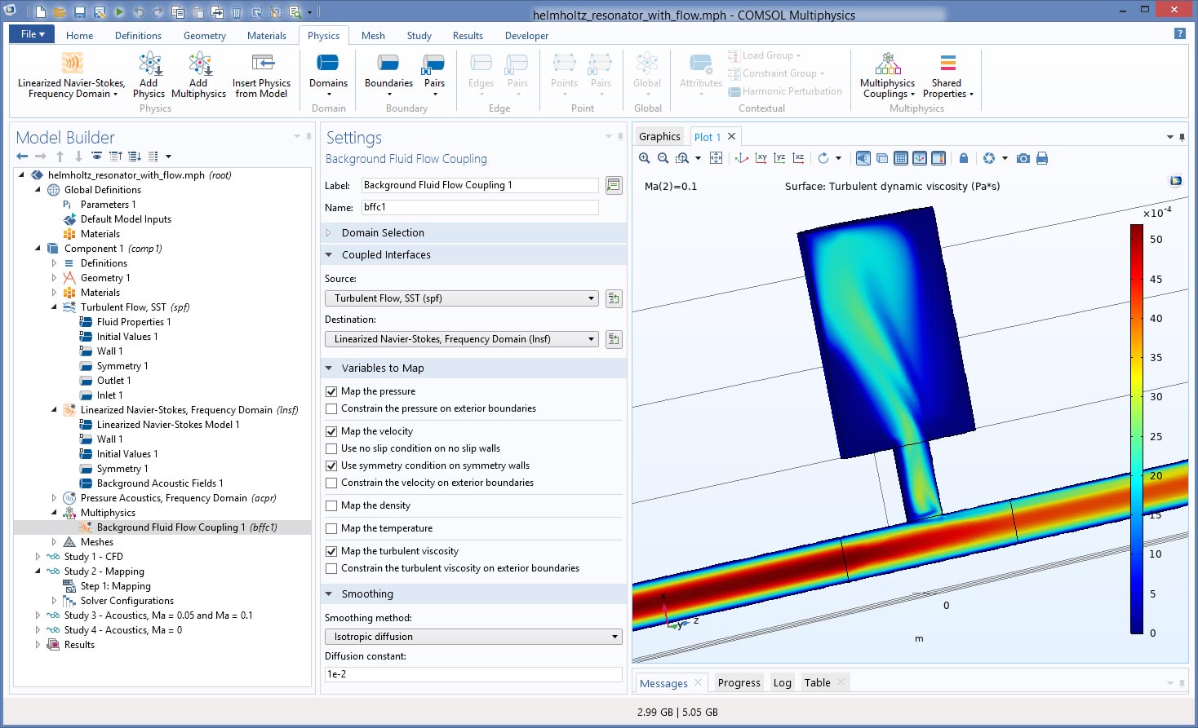The width and height of the screenshot is (1198, 728).
Task: Click Zoom Extents in graphics toolbar
Action: tap(716, 158)
